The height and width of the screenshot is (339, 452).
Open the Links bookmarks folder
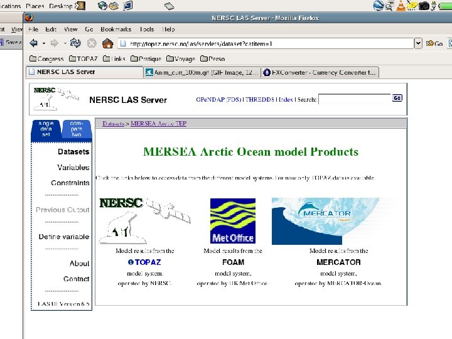(114, 59)
